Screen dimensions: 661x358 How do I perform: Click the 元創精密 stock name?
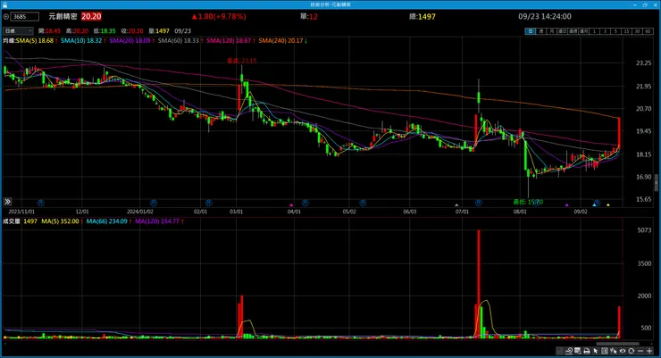[x=63, y=16]
